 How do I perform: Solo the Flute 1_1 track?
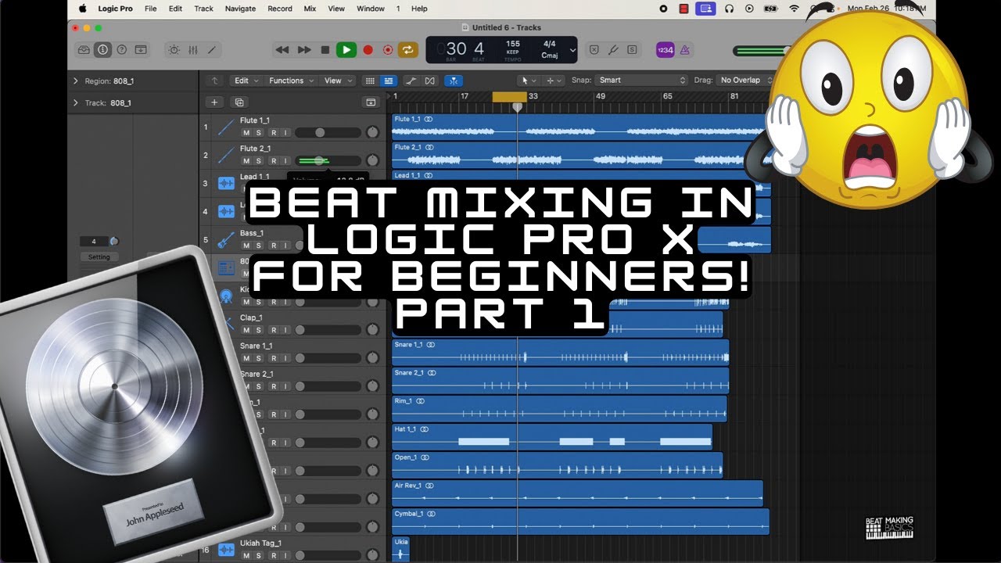[259, 133]
